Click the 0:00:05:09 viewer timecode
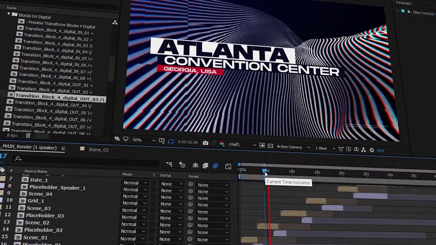 (188, 142)
